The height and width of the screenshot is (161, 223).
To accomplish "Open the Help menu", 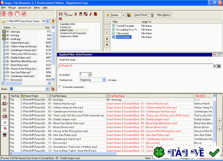I will tap(45, 8).
